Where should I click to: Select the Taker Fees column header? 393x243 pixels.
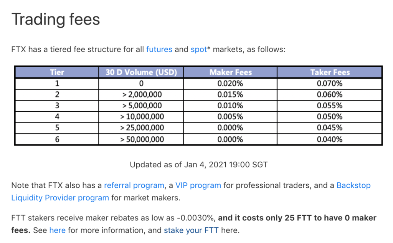pyautogui.click(x=330, y=72)
